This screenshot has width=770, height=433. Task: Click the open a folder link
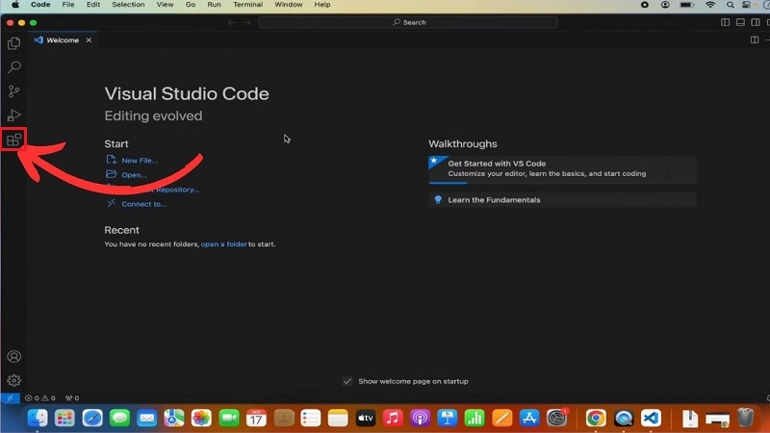click(x=224, y=244)
